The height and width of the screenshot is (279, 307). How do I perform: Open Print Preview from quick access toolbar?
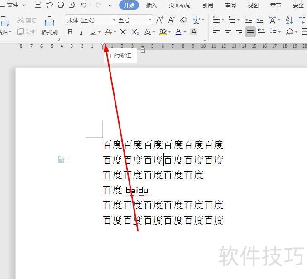(x=72, y=5)
